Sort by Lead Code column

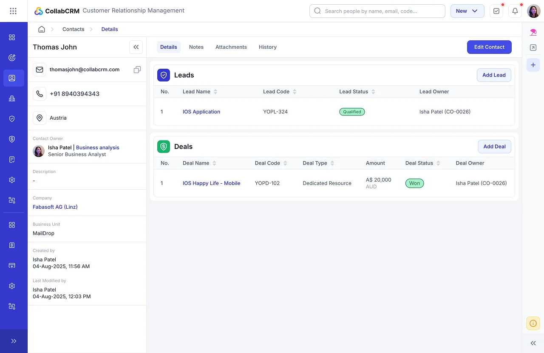point(295,92)
